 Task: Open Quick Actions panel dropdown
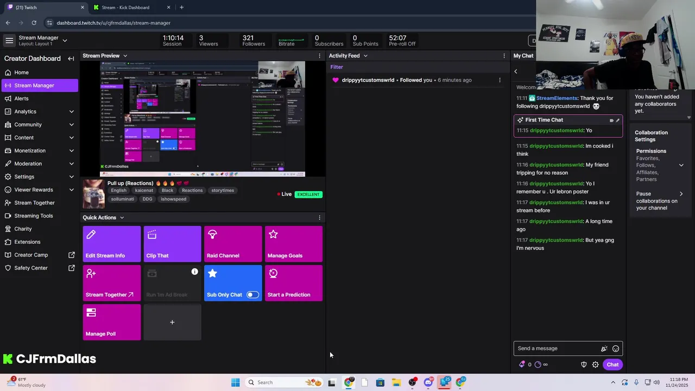click(122, 218)
